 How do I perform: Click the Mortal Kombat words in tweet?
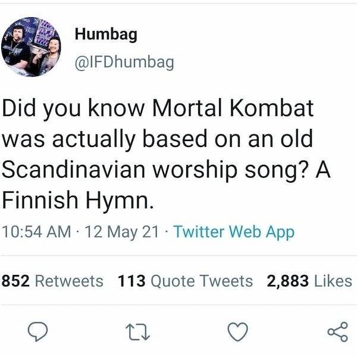[233, 108]
